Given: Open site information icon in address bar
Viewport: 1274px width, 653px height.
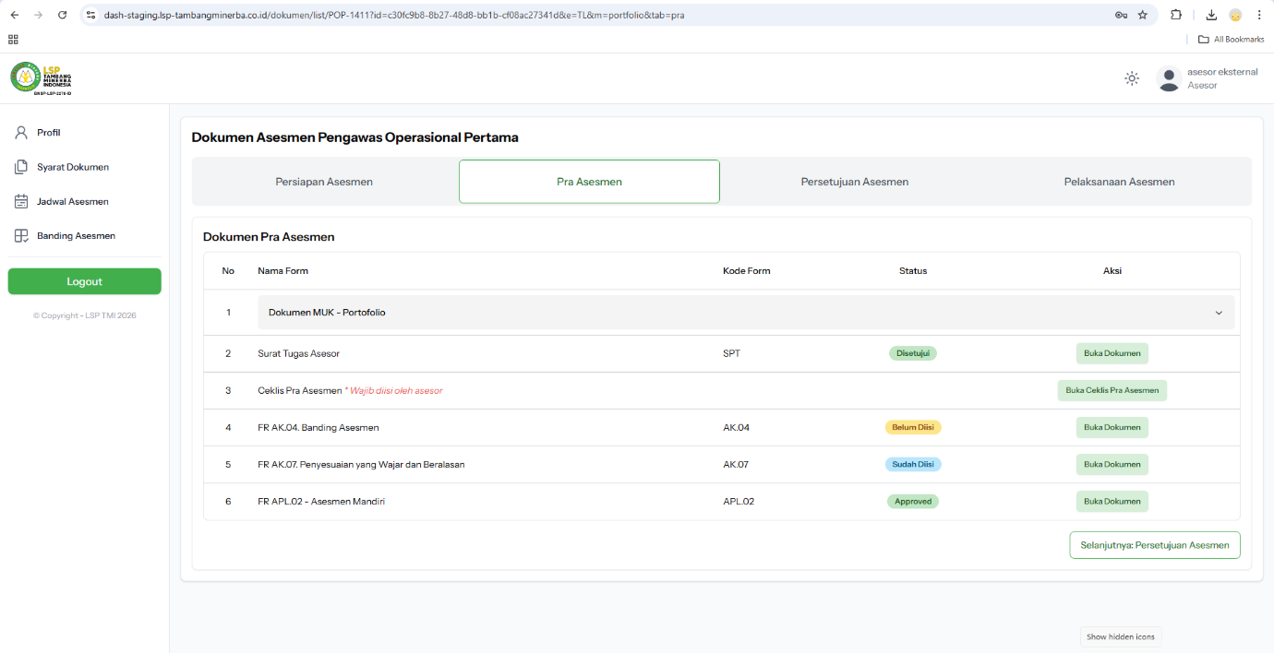Looking at the screenshot, I should [90, 15].
